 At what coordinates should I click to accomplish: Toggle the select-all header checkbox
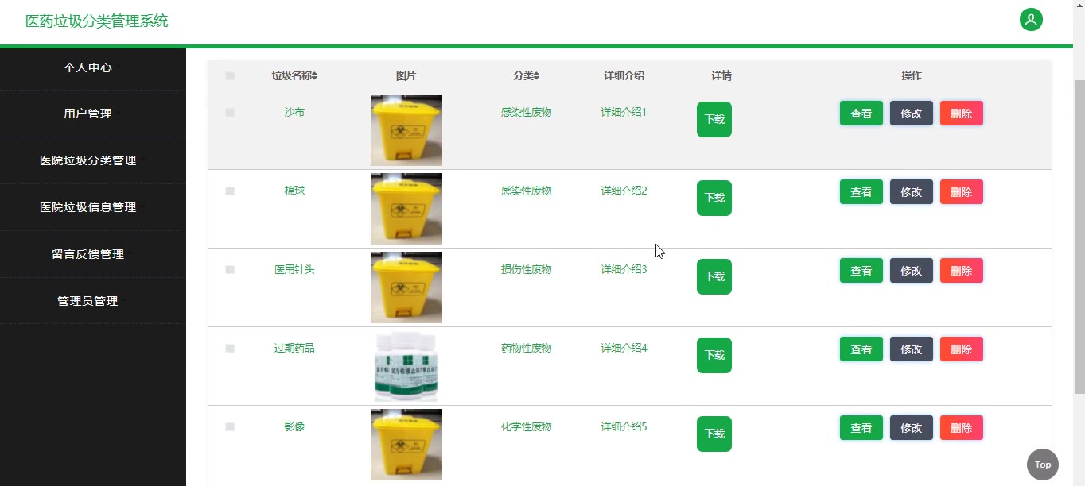pyautogui.click(x=230, y=76)
